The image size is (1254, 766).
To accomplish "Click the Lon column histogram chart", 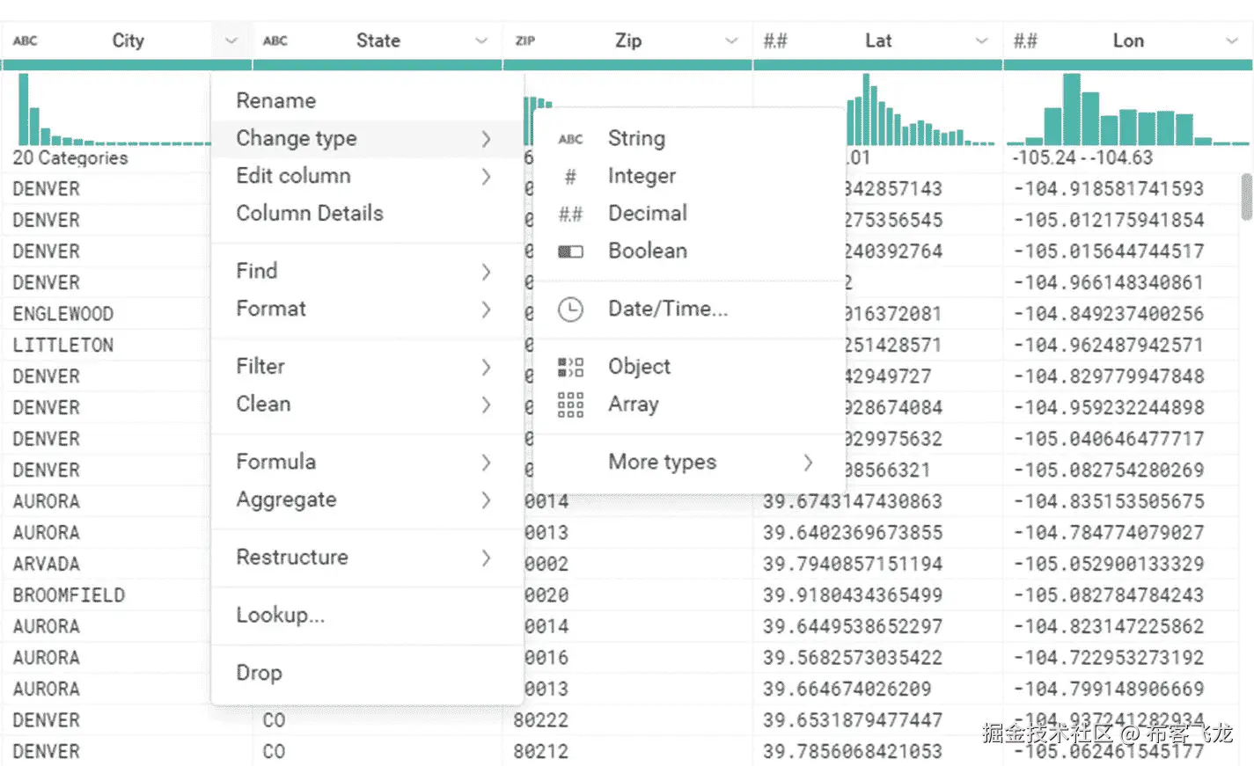I will pos(1128,109).
